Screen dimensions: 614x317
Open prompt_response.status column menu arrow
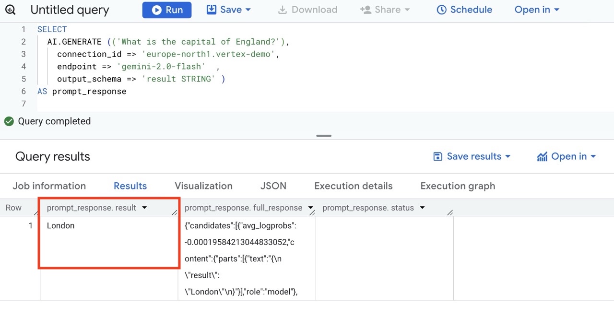422,208
